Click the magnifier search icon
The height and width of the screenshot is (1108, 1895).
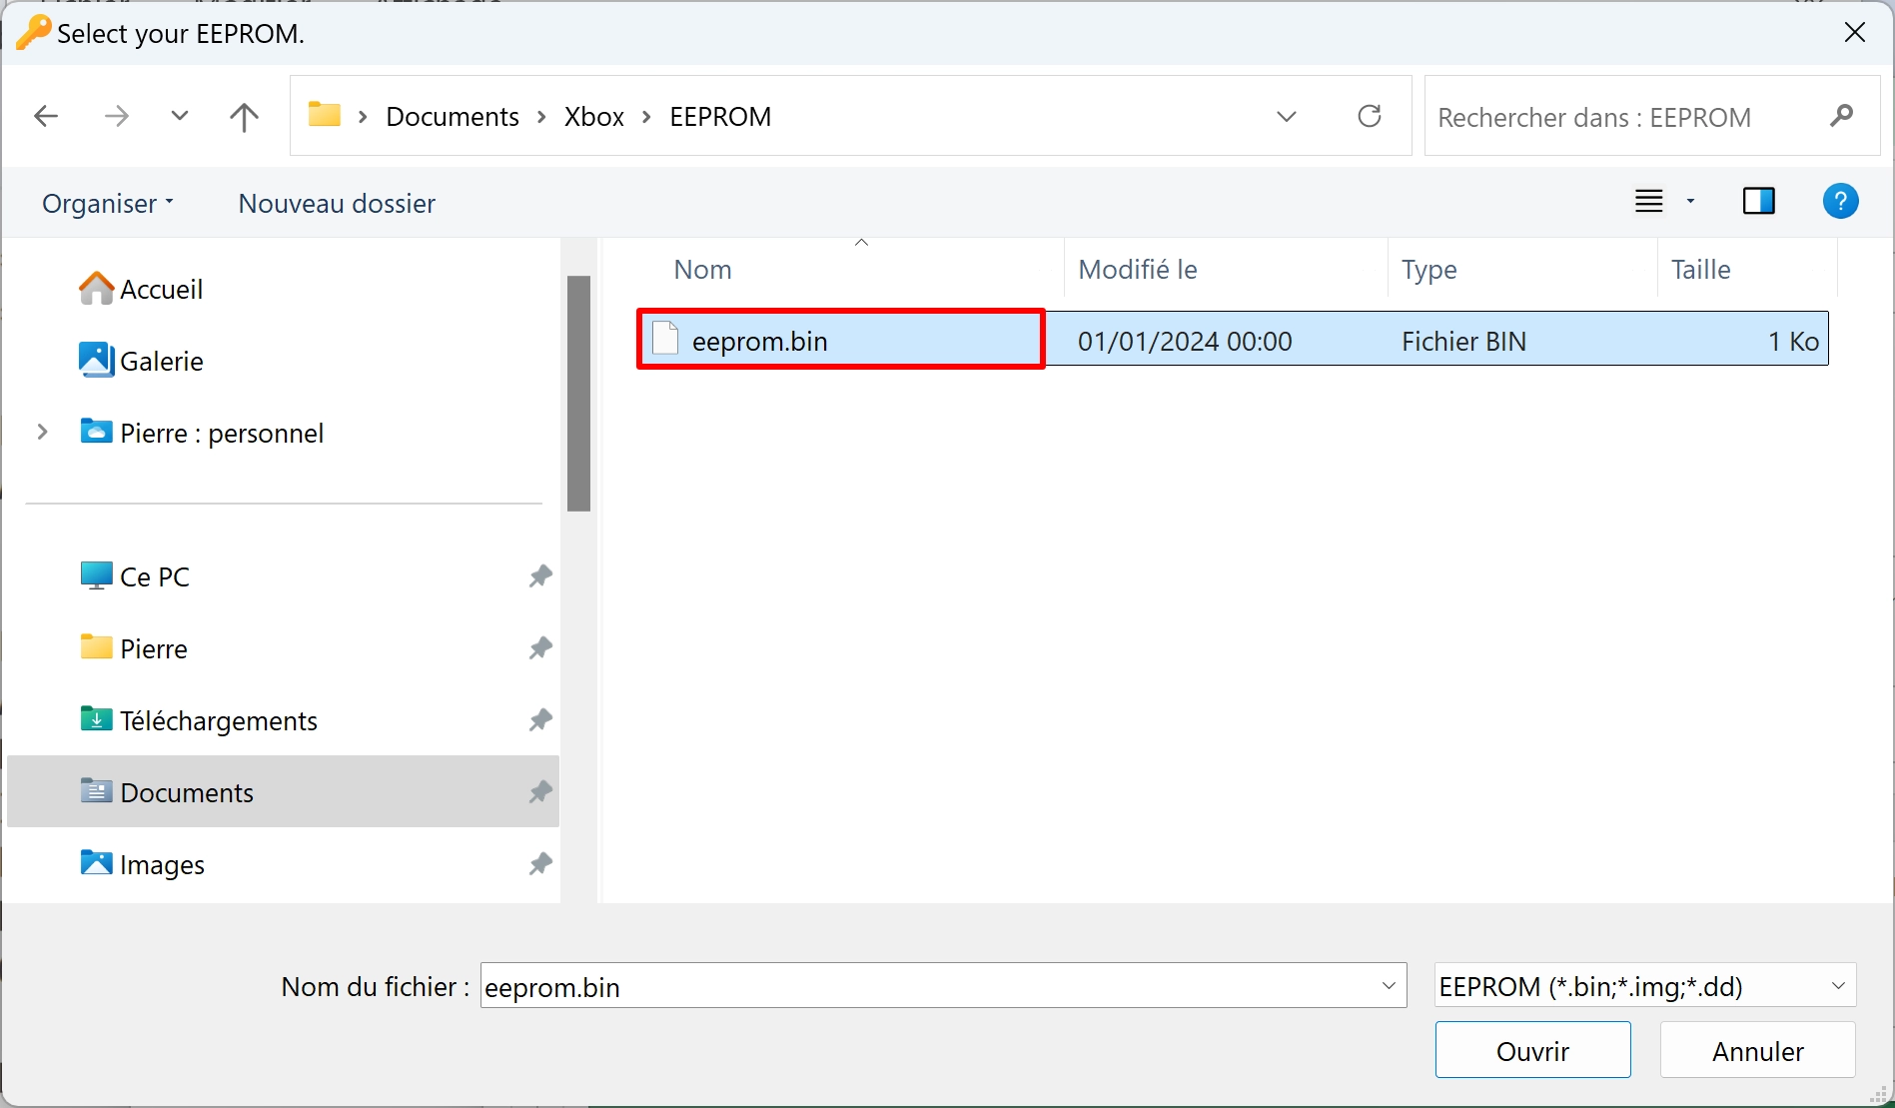tap(1842, 116)
